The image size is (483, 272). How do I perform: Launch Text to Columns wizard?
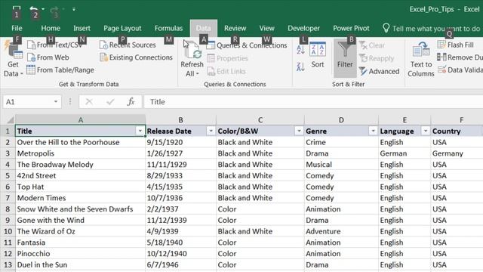tap(421, 59)
